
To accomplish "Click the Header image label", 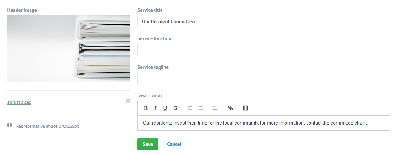I will [22, 10].
